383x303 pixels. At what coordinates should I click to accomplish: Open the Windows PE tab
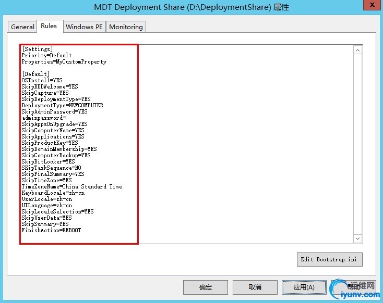[x=84, y=27]
